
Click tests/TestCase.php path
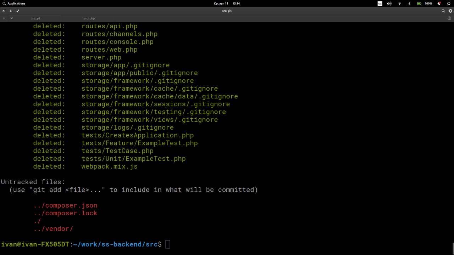click(x=117, y=151)
